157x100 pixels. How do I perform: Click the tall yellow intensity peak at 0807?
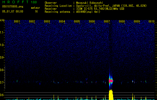click(111, 95)
